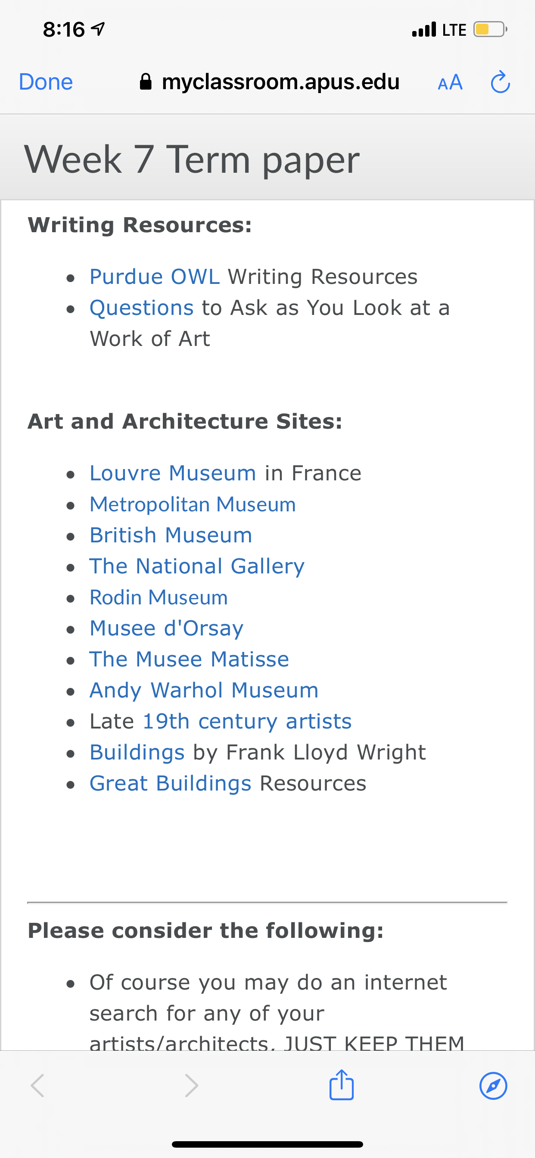Tap the Safari reload page icon
Screen dimensions: 535x1158
[500, 82]
